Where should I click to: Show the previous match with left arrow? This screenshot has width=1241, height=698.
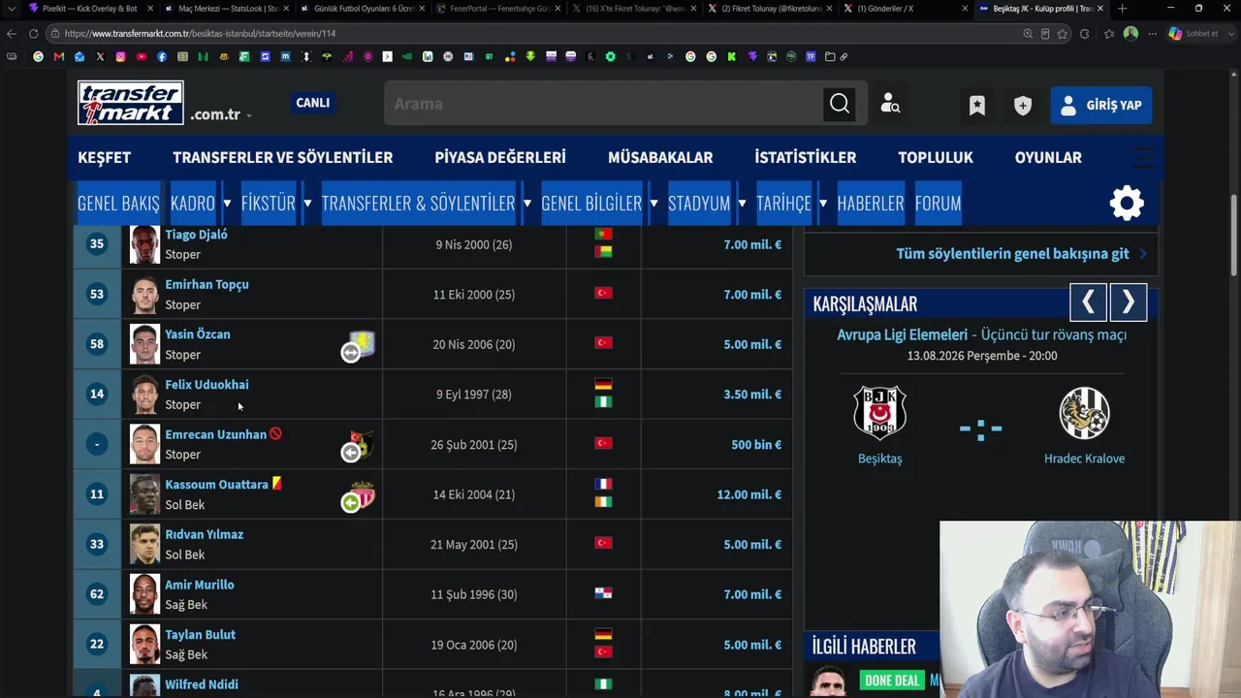pyautogui.click(x=1088, y=302)
